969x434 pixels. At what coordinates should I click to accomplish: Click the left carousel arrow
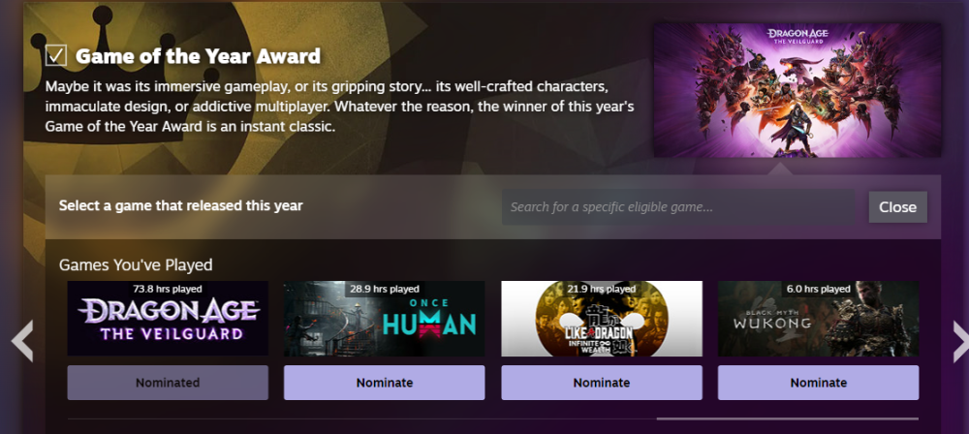(x=21, y=341)
